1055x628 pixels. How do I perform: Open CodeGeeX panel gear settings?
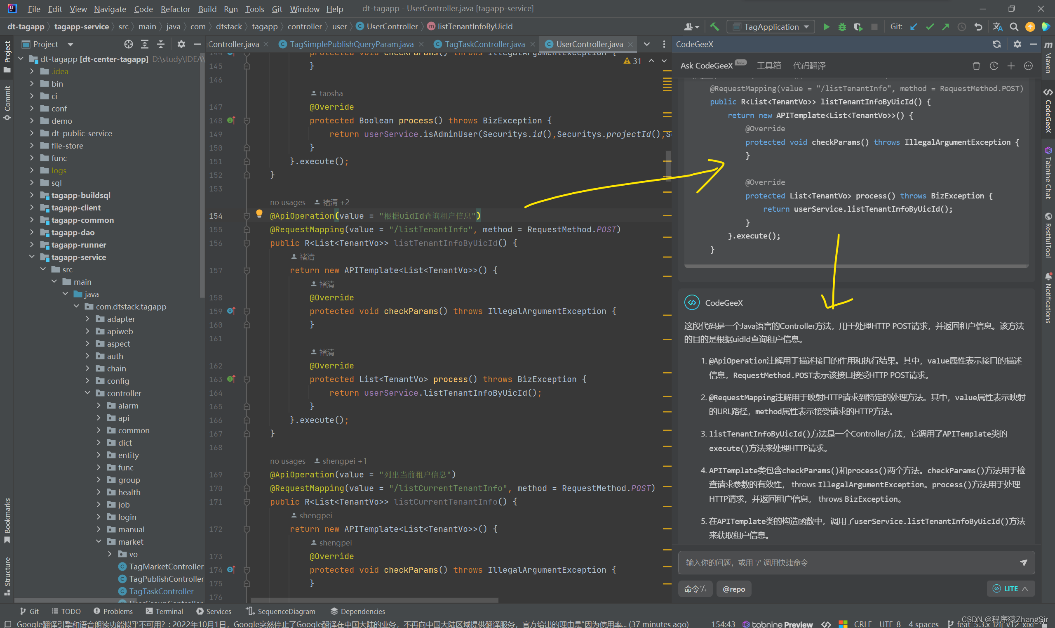point(1017,44)
